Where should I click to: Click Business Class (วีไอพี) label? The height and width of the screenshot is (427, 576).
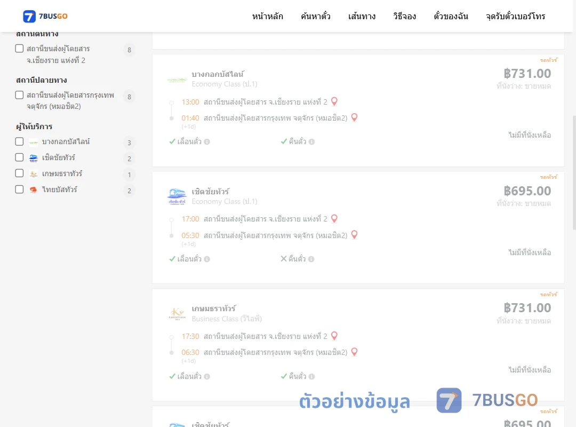227,319
